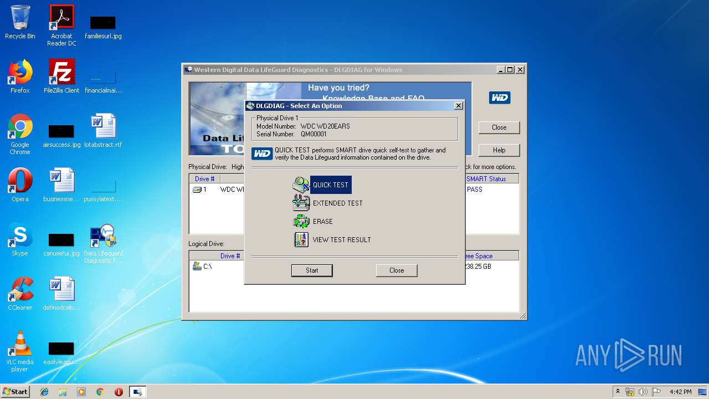This screenshot has width=709, height=399.
Task: Open Action Center flag tray icon
Action: 656,392
